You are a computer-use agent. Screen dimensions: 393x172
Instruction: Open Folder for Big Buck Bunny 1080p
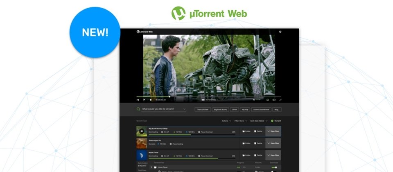click(x=246, y=131)
